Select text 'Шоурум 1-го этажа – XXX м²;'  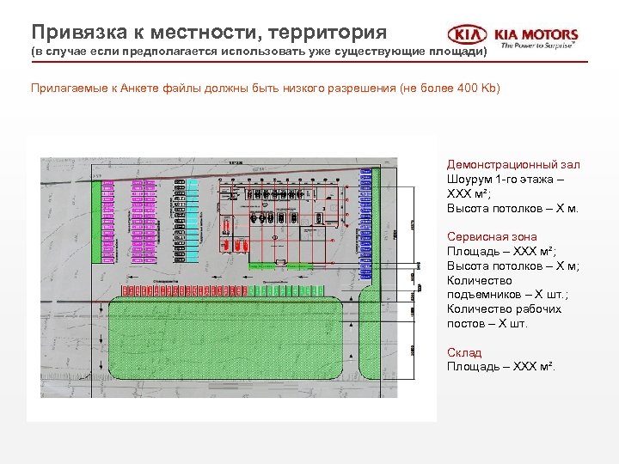[506, 186]
